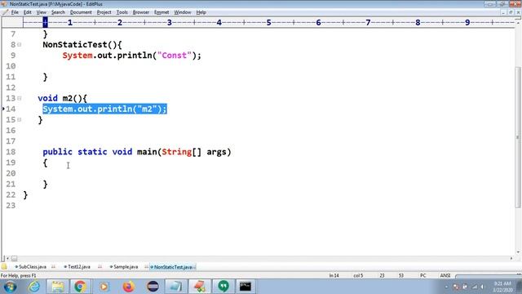Viewport: 522px width, 294px height.
Task: Open File Explorer from taskbar
Action: (58, 287)
